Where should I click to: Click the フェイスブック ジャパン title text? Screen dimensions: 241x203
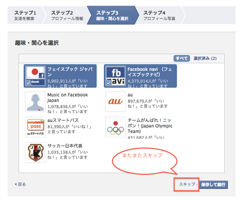pos(70,72)
